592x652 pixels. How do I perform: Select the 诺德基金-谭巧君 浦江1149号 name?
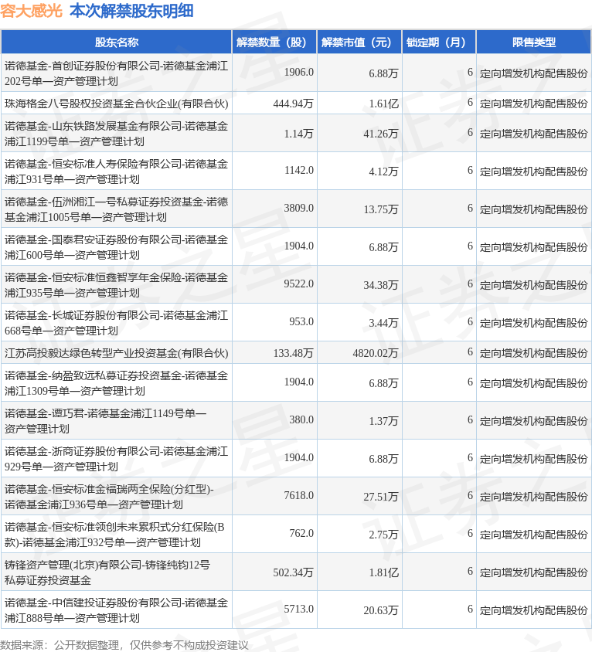105,421
